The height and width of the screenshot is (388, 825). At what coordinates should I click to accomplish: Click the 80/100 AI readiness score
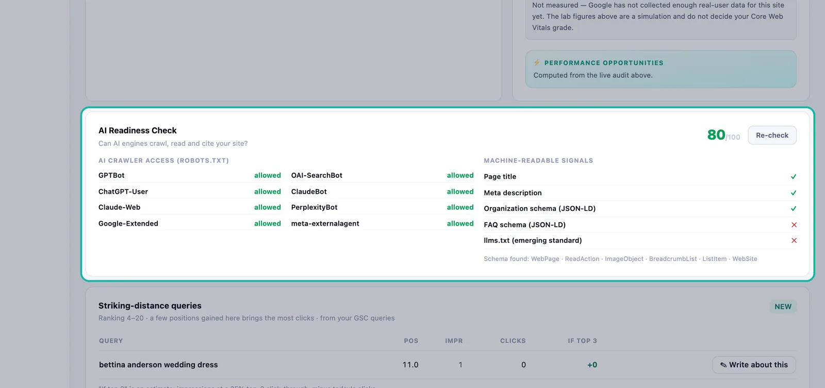(x=723, y=135)
